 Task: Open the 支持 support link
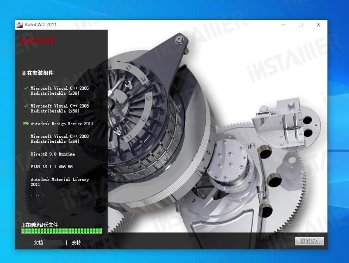[76, 243]
